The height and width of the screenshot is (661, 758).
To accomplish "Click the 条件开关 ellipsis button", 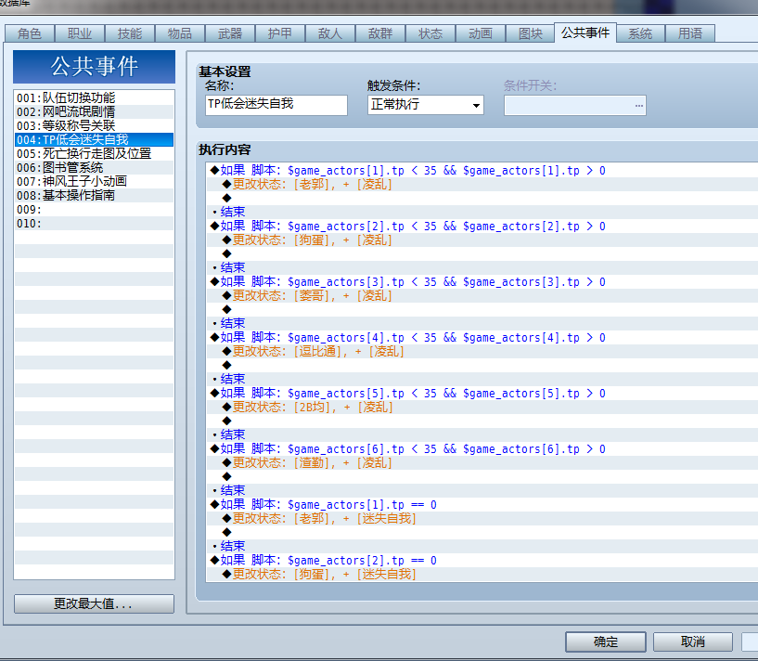I will point(638,106).
